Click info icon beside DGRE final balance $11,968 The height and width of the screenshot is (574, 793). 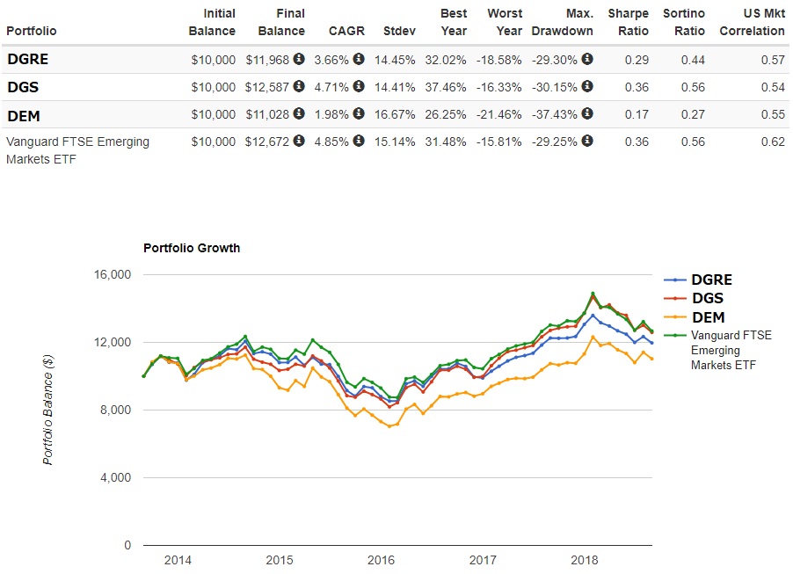[299, 60]
